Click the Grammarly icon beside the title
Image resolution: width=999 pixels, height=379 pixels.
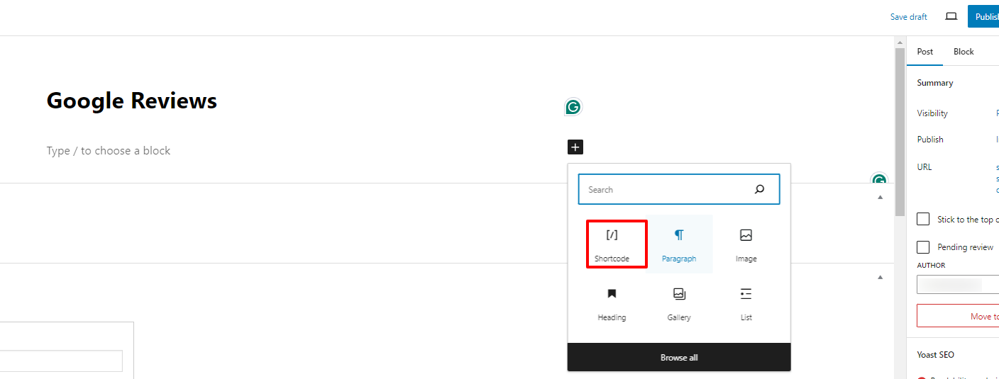coord(573,108)
